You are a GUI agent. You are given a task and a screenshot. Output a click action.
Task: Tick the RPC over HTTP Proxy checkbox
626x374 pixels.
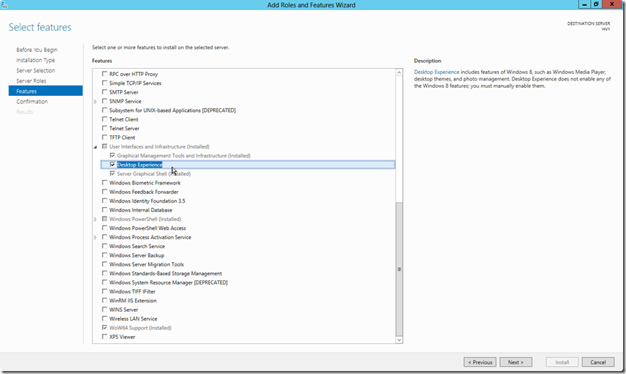point(105,74)
